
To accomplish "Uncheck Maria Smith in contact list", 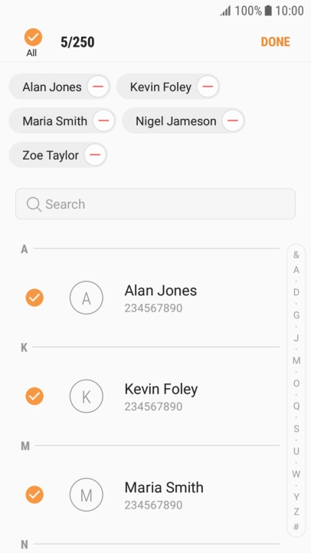I will [34, 495].
